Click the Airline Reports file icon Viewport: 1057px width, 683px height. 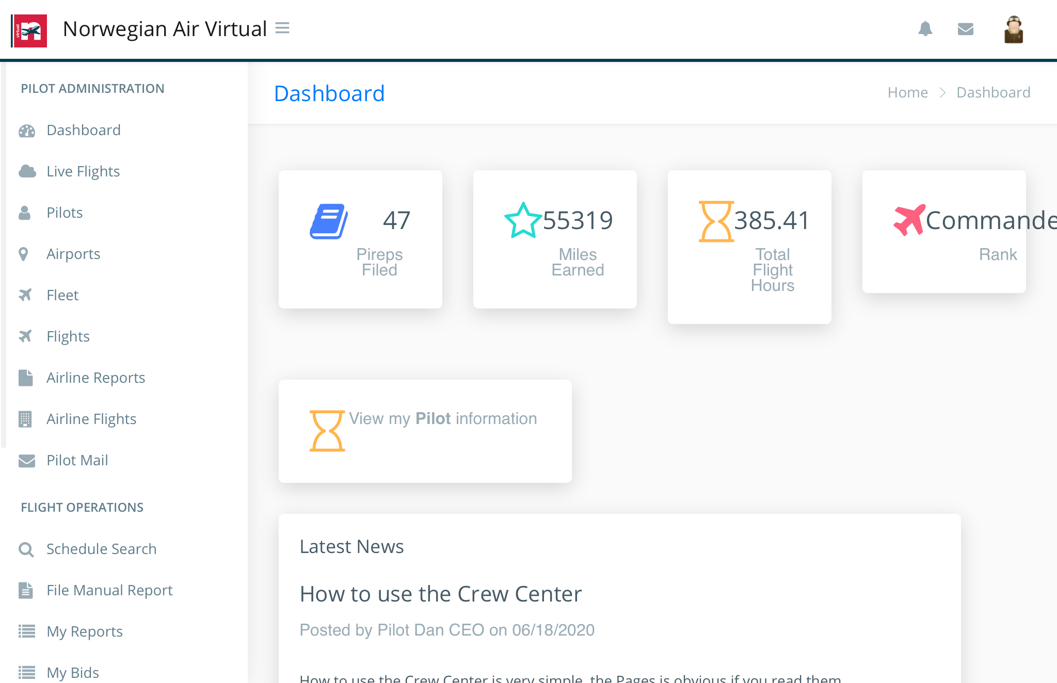click(x=25, y=378)
